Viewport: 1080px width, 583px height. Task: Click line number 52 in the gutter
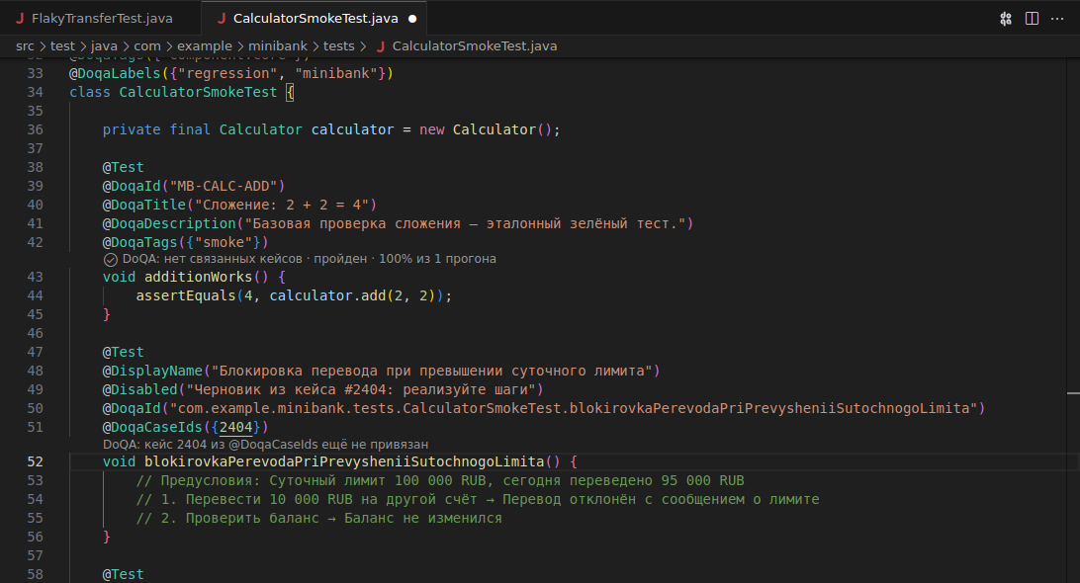pos(36,461)
